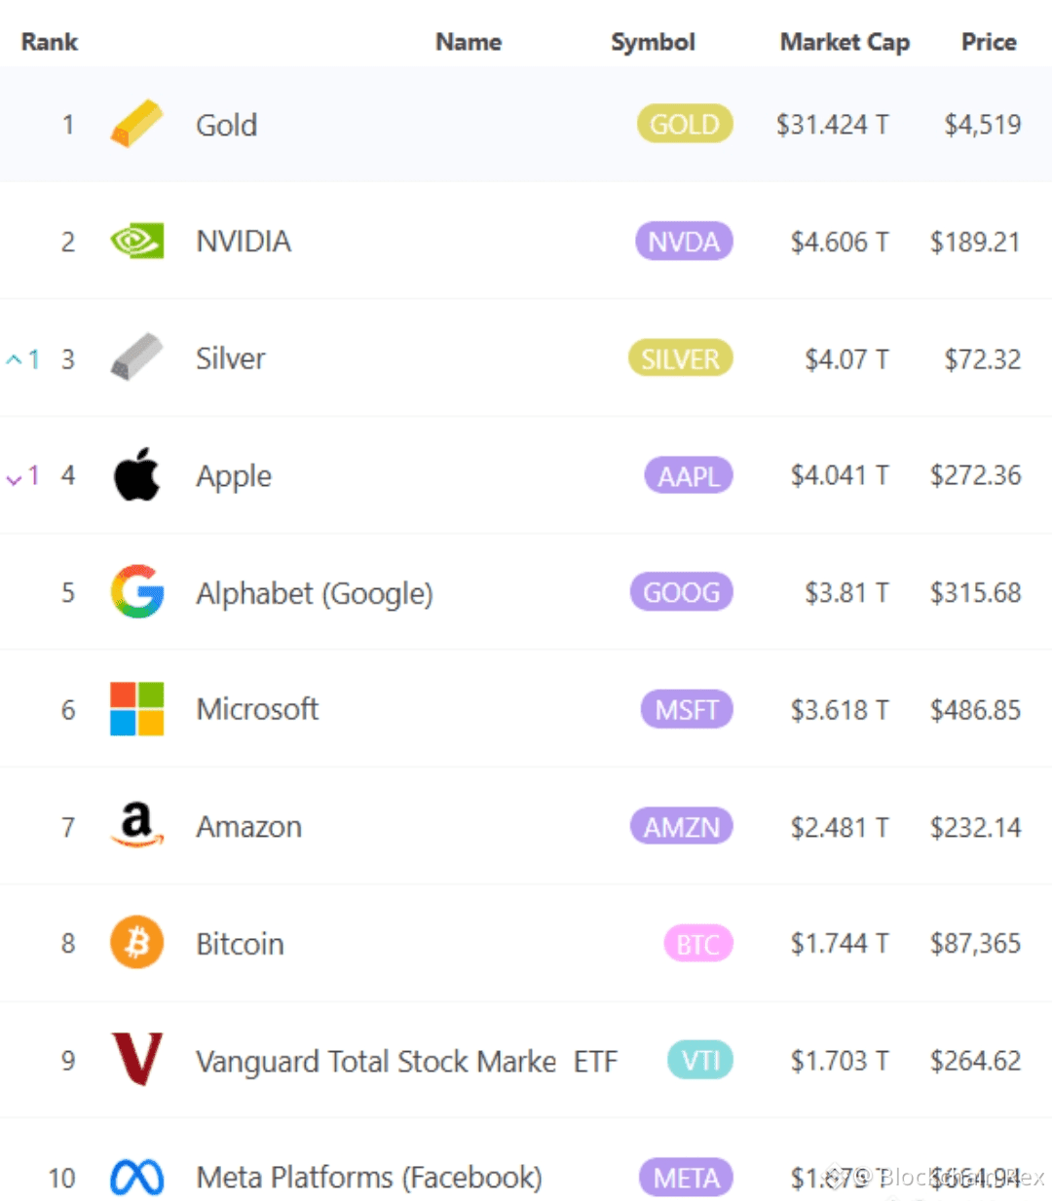Sort by Price column header

[988, 42]
